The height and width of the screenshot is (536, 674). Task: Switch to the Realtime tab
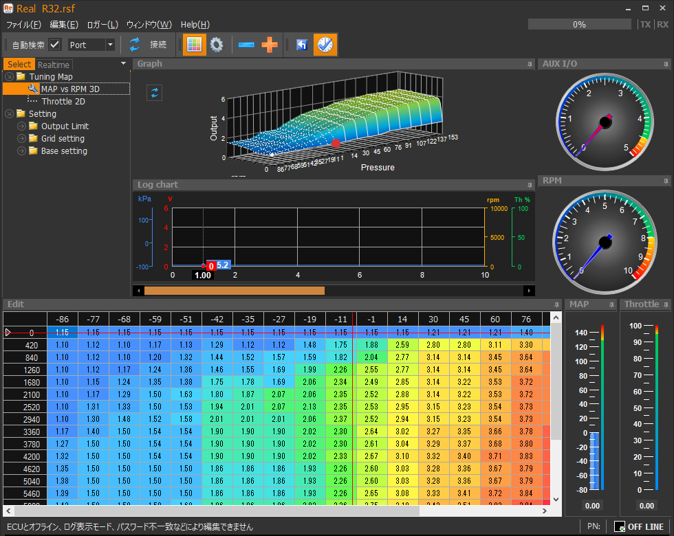pos(54,65)
